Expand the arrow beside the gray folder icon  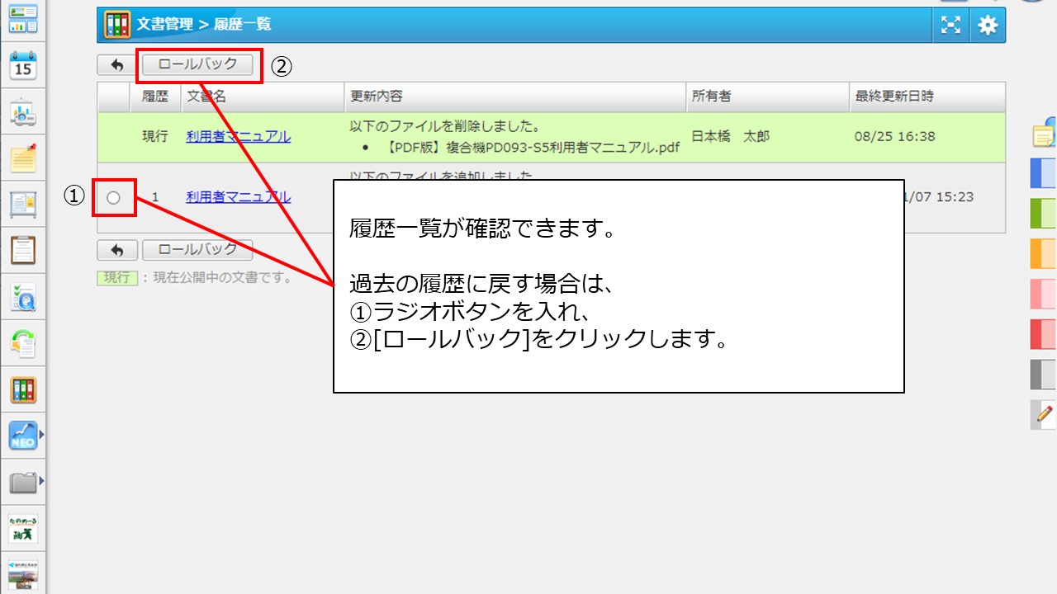tap(41, 481)
